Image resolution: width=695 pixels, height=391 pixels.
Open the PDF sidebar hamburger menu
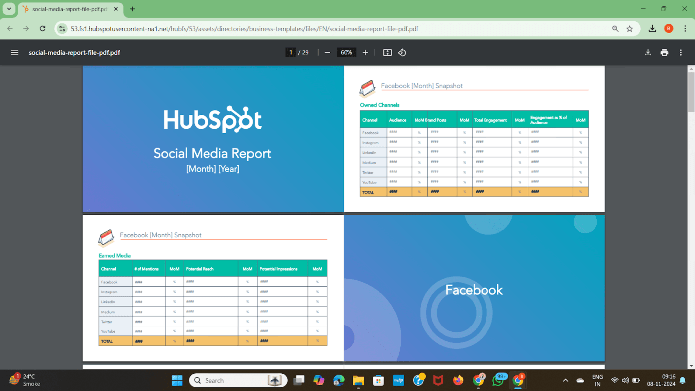(14, 52)
